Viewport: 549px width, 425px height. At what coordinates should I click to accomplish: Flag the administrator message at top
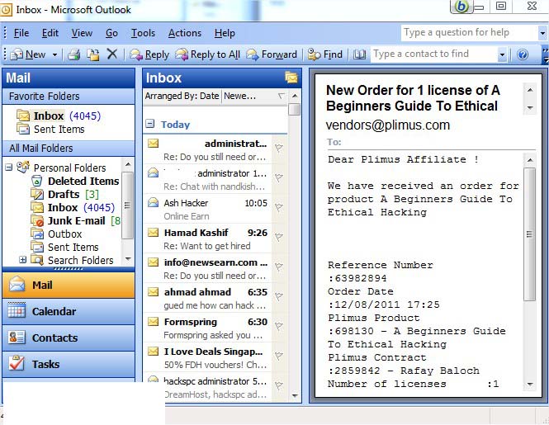coord(279,148)
